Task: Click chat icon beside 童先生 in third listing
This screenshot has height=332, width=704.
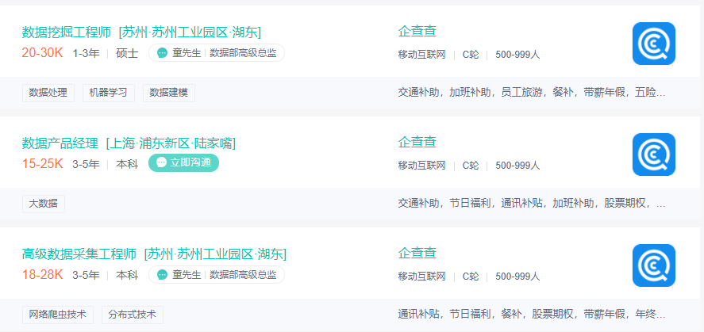Action: click(x=162, y=275)
